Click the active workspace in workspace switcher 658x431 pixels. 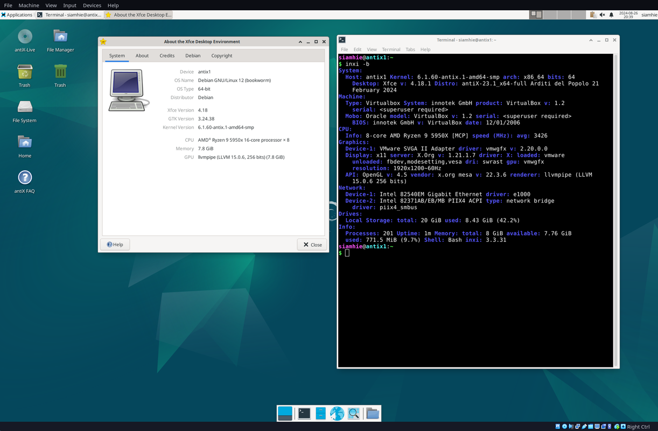click(x=536, y=15)
